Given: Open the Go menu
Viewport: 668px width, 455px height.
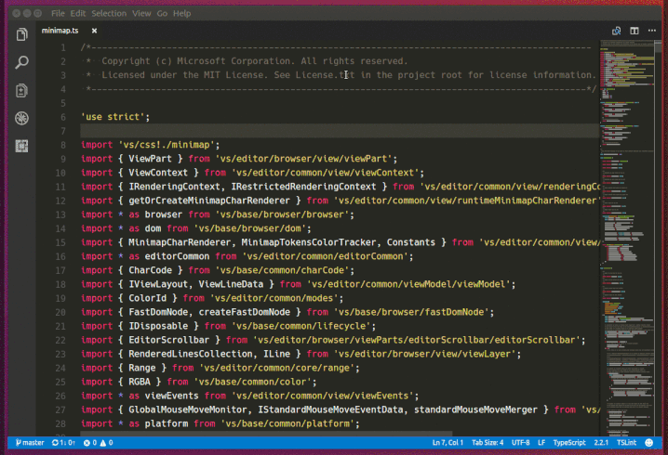Looking at the screenshot, I should coord(162,14).
